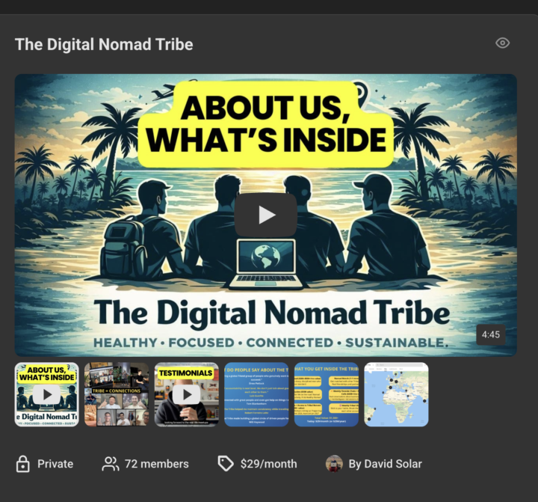The width and height of the screenshot is (538, 502).
Task: Open the Tribe = Connections thumbnail
Action: pyautogui.click(x=117, y=394)
